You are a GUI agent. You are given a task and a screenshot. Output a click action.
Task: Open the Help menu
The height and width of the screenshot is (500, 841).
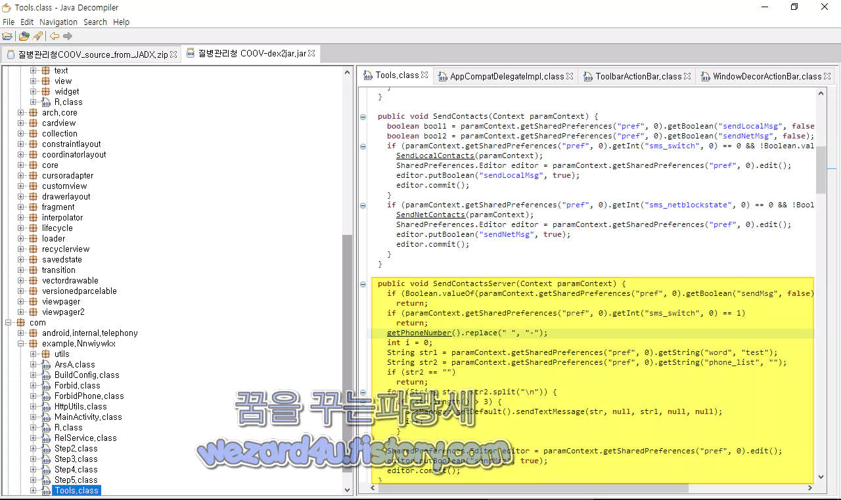coord(122,22)
